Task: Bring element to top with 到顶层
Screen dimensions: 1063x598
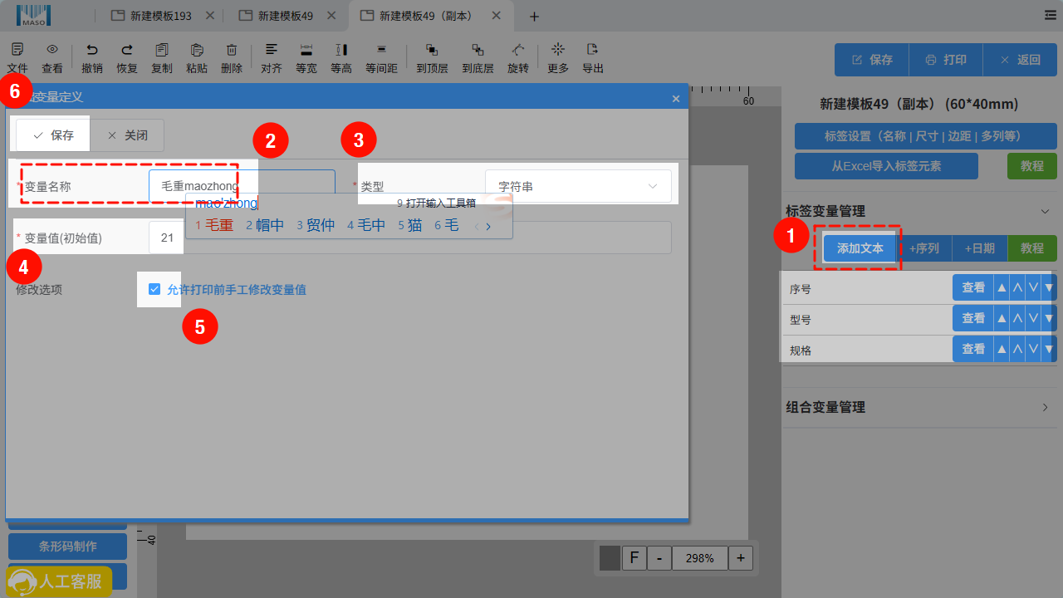Action: pos(432,58)
